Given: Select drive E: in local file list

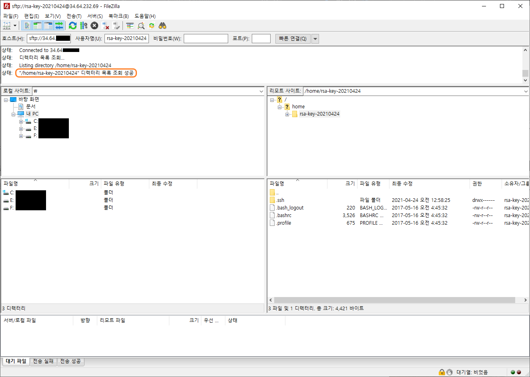Looking at the screenshot, I should click(x=9, y=200).
